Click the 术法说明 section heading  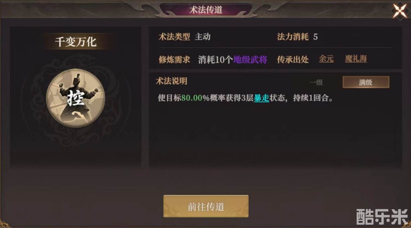(171, 81)
